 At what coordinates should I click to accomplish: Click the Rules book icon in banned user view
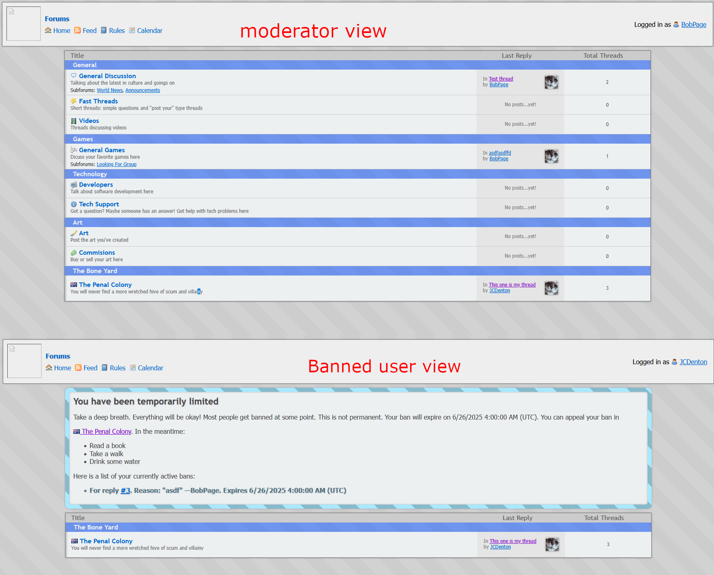tap(105, 368)
